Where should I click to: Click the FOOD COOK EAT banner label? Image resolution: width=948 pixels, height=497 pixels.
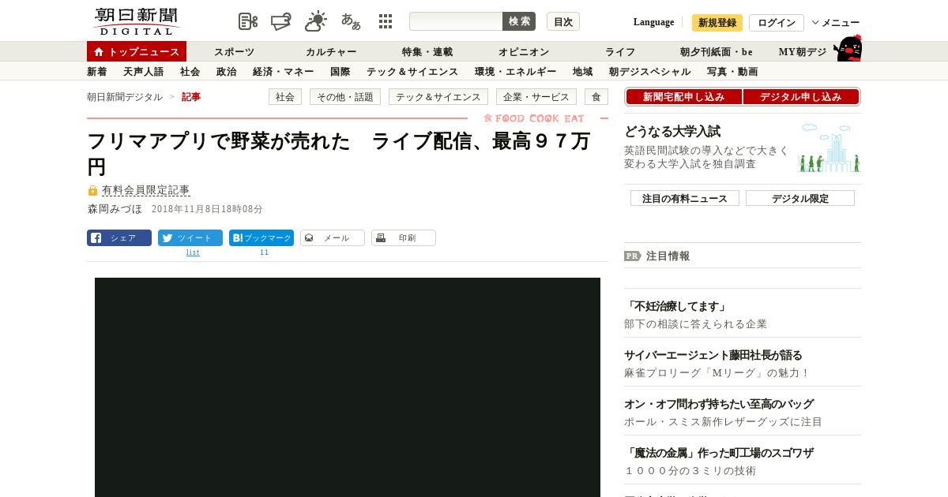click(535, 118)
